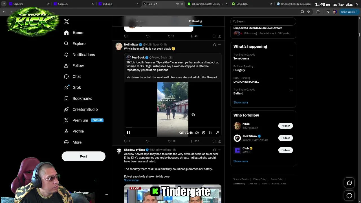The image size is (361, 203).
Task: Open Cookie Policy link
Action: click(x=277, y=179)
